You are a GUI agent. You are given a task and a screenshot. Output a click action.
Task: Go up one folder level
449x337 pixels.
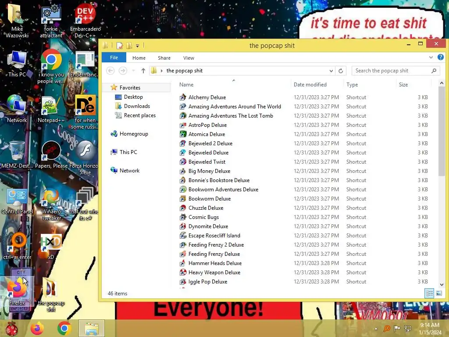(143, 71)
